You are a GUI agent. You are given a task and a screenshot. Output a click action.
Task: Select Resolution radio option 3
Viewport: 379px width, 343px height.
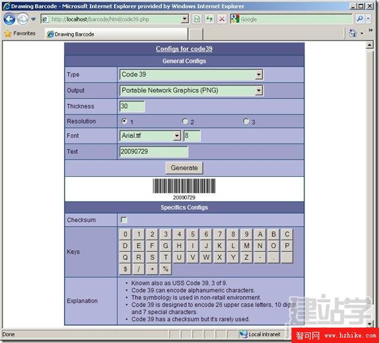246,121
